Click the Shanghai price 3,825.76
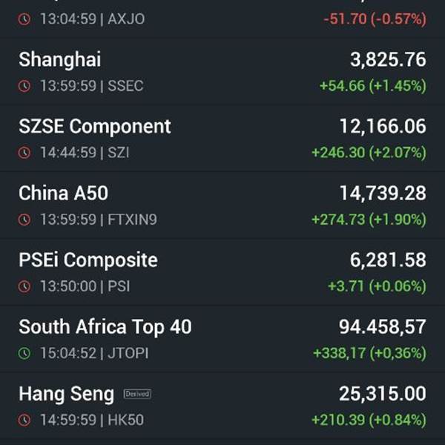Viewport: 445px width, 445px height. click(388, 59)
